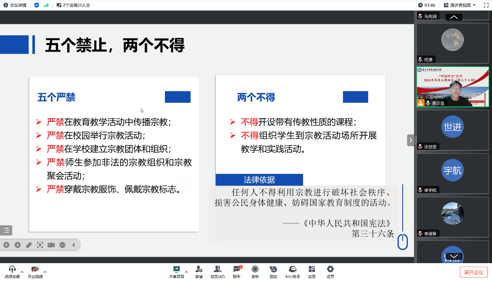Select 黄彦昌 speaker video thumbnail
Screen dimensions: 492x281
coord(453,87)
